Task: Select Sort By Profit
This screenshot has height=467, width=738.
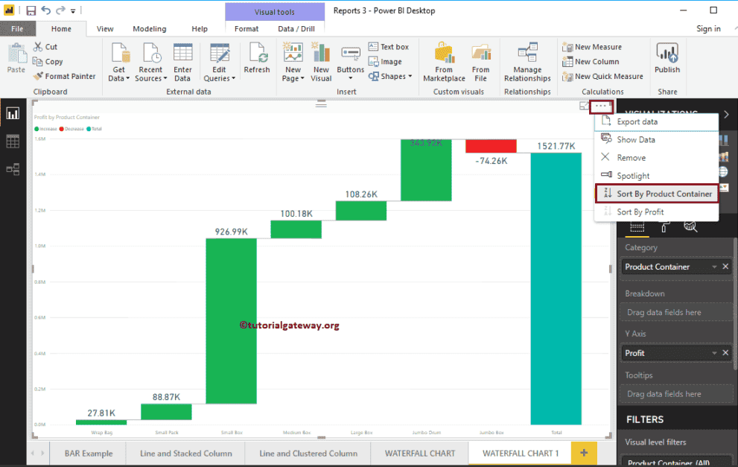Action: pyautogui.click(x=657, y=212)
